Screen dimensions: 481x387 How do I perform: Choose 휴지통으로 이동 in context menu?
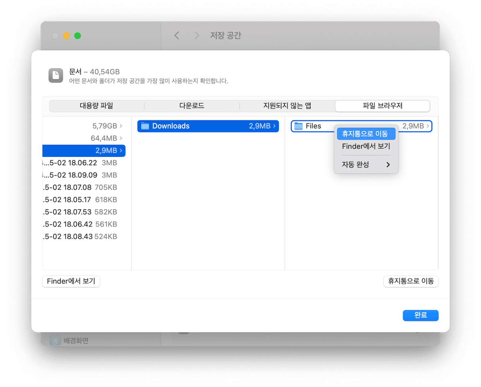365,134
